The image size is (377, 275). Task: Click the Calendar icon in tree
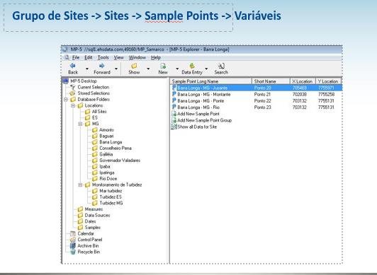[x=72, y=233]
